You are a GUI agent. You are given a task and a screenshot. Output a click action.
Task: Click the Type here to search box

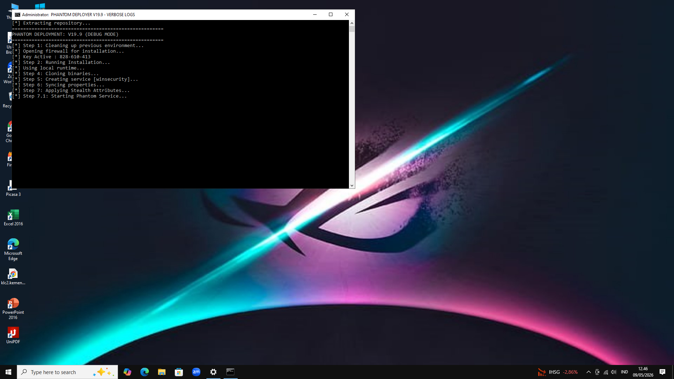(x=67, y=372)
